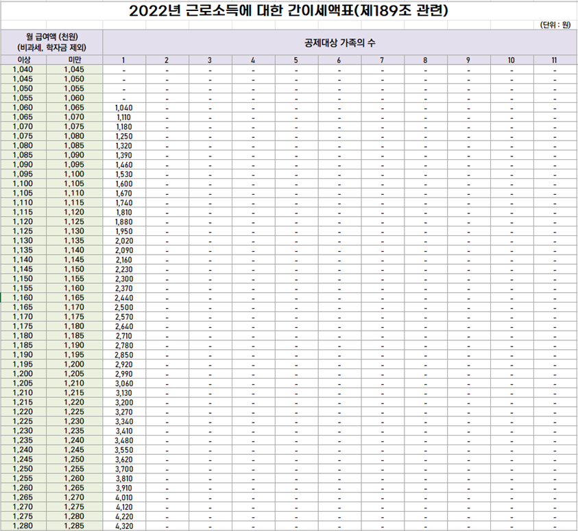Click tax amount cell 2,020

(124, 241)
